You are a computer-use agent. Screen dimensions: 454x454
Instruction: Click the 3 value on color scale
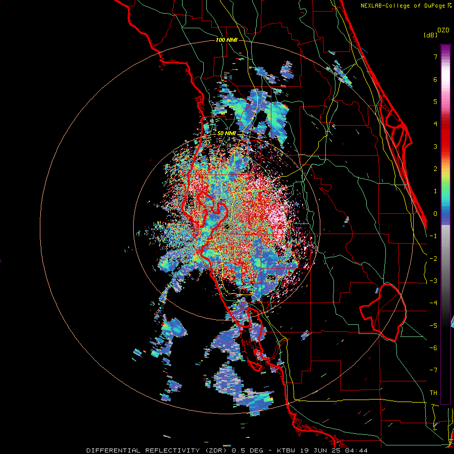click(435, 146)
